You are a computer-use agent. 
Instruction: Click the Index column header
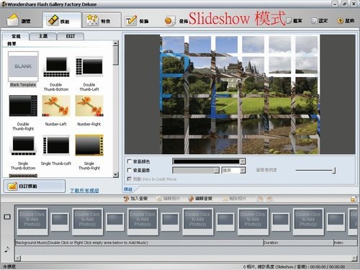pos(346,243)
